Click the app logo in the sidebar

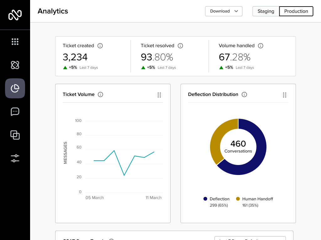coord(15,15)
